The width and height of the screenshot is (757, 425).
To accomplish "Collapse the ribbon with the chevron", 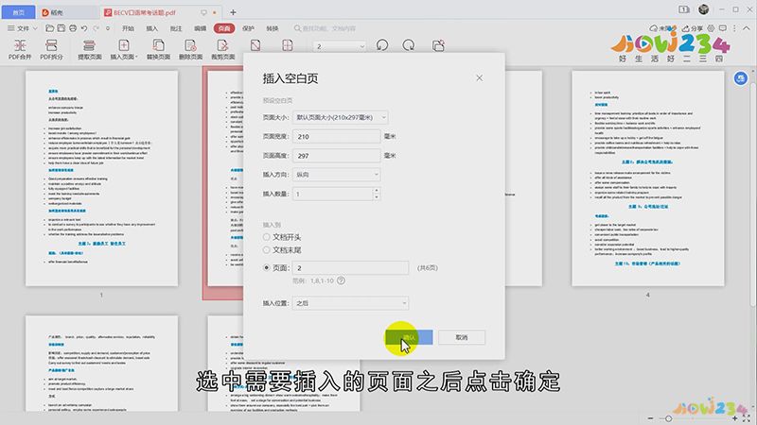I will pos(747,28).
